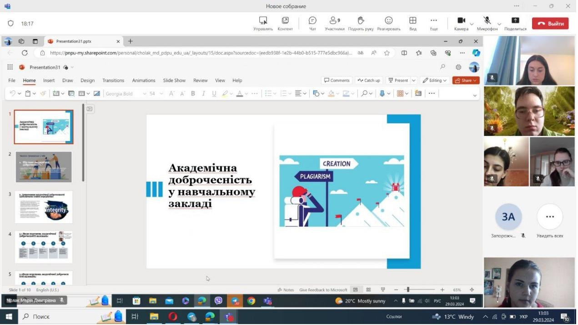Open the Transitions ribbon tab

click(114, 80)
